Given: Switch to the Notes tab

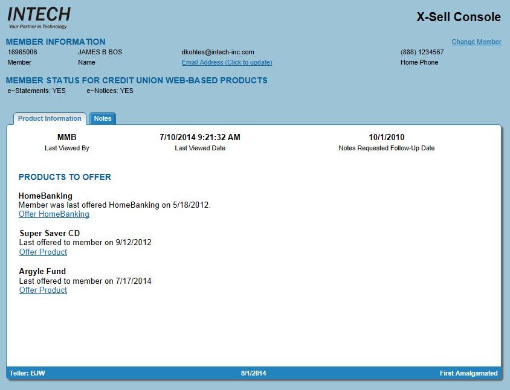Looking at the screenshot, I should click(103, 119).
